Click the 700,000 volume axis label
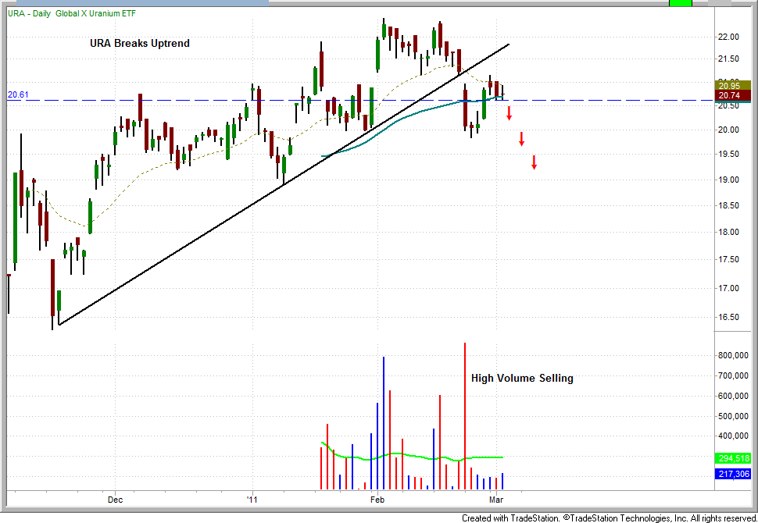The height and width of the screenshot is (523, 758). 733,375
